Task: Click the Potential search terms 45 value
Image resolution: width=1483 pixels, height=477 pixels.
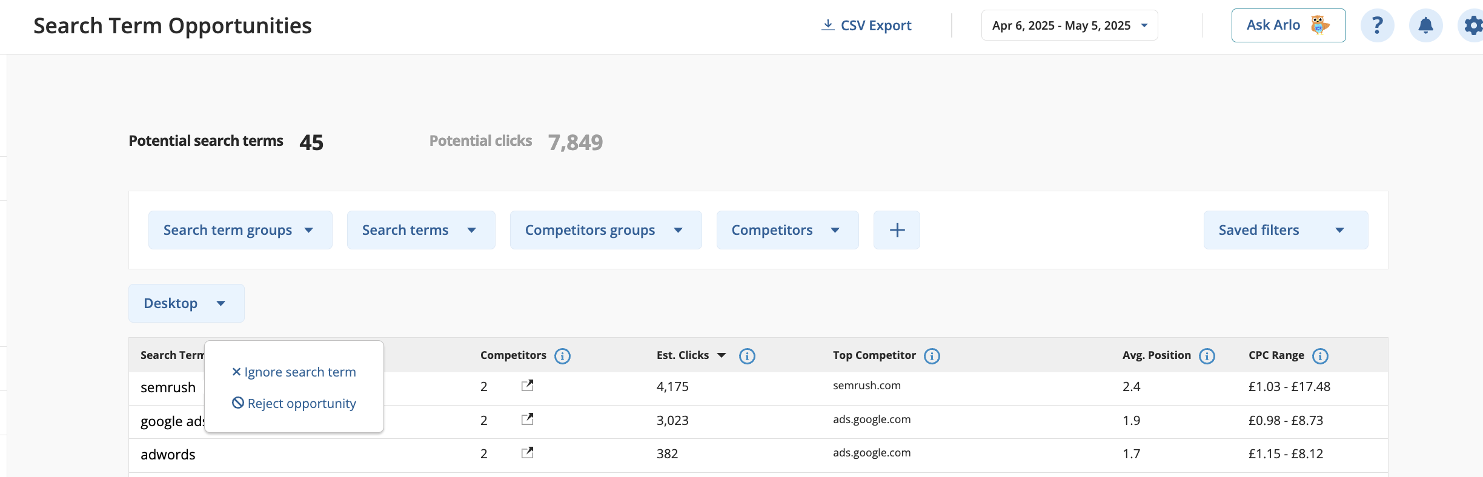Action: coord(311,142)
